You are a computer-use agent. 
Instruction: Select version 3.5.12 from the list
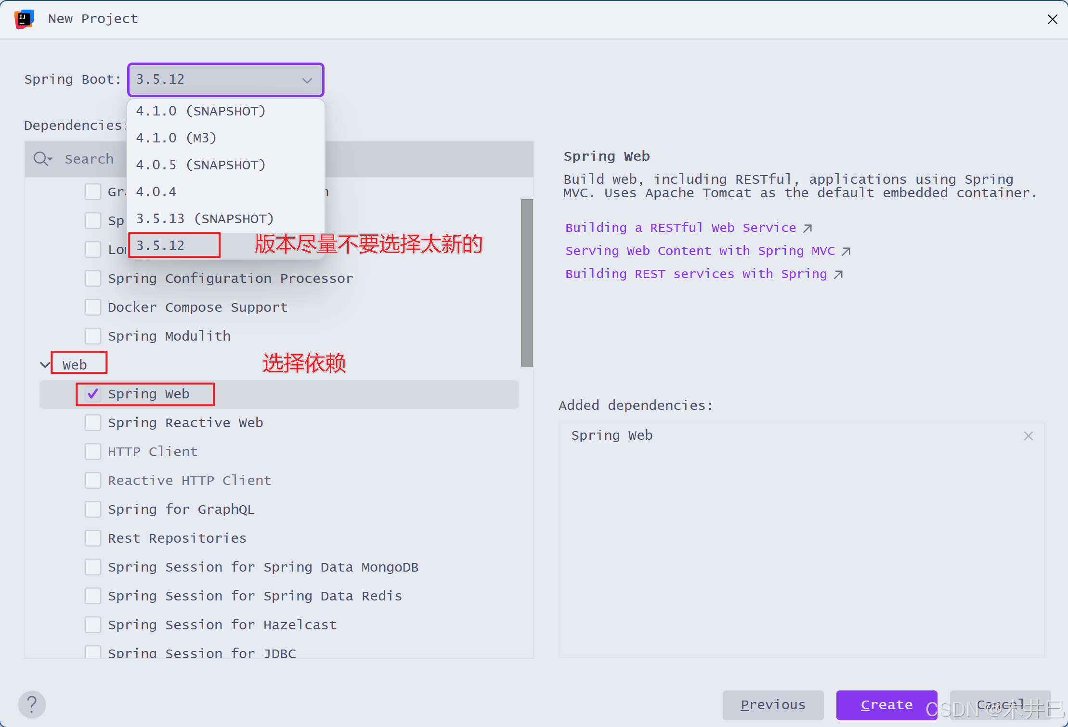tap(161, 246)
